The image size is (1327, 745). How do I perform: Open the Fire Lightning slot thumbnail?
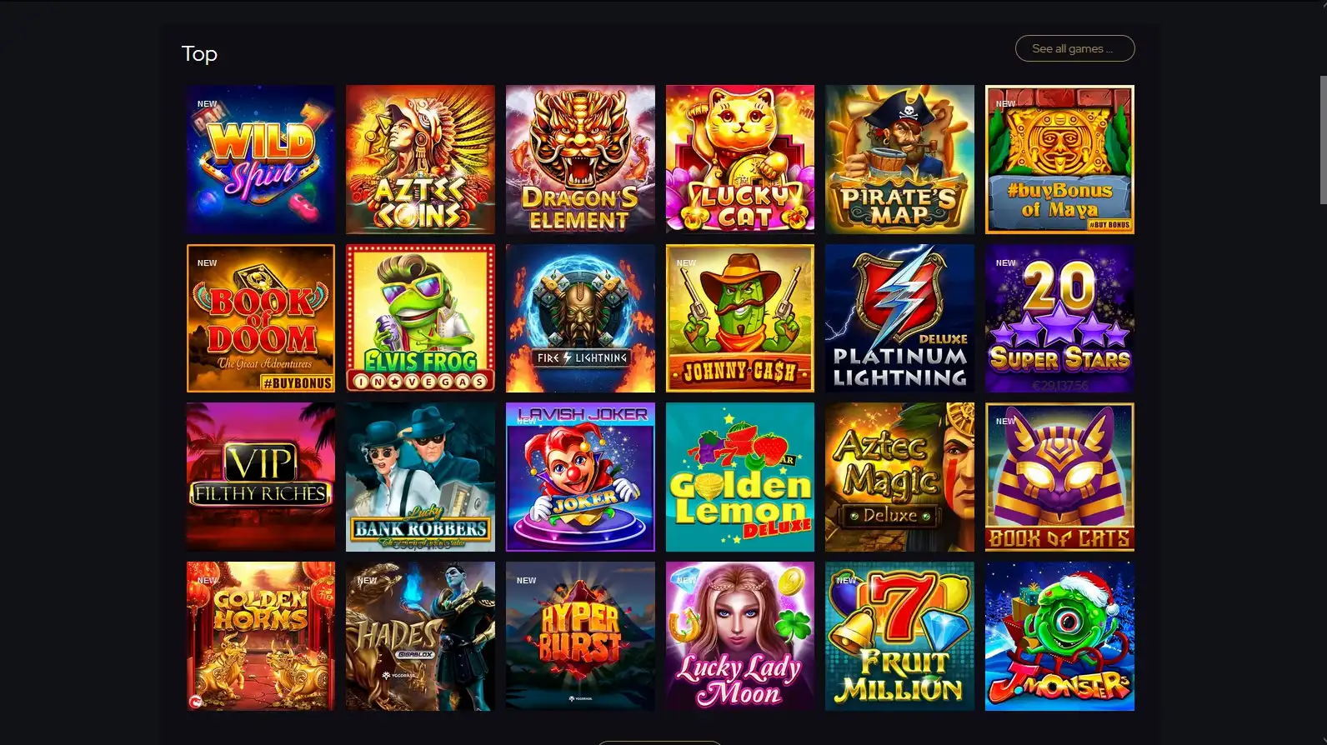click(580, 318)
